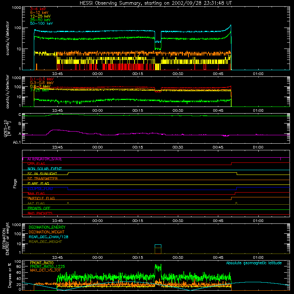The width and height of the screenshot is (294, 294).
Task: Click the Absolute geomagnetic latitude label
Action: (x=254, y=263)
